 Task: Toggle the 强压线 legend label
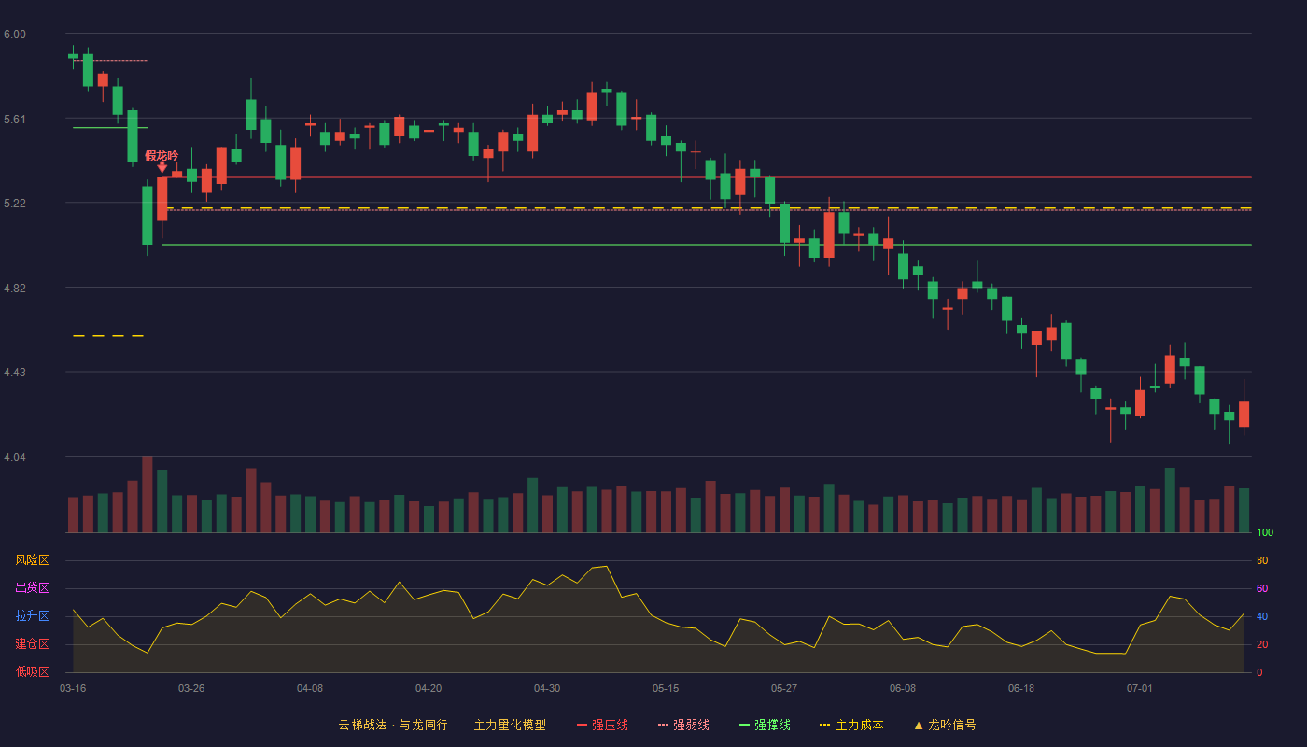(x=610, y=725)
